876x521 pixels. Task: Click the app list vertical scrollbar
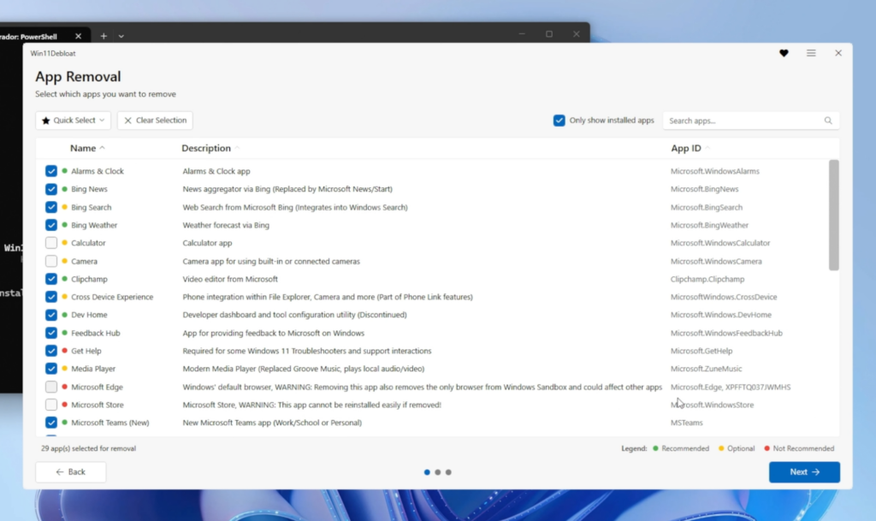click(833, 215)
